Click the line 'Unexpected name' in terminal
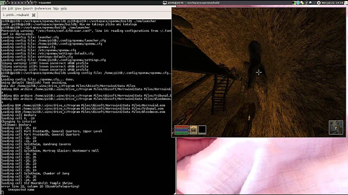 coord(21,190)
